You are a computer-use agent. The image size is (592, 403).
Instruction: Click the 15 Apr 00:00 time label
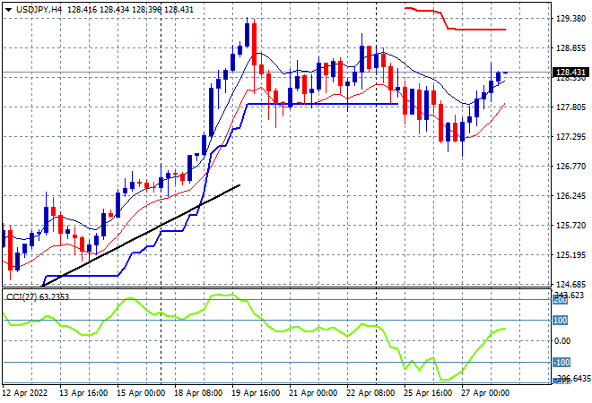click(x=141, y=393)
